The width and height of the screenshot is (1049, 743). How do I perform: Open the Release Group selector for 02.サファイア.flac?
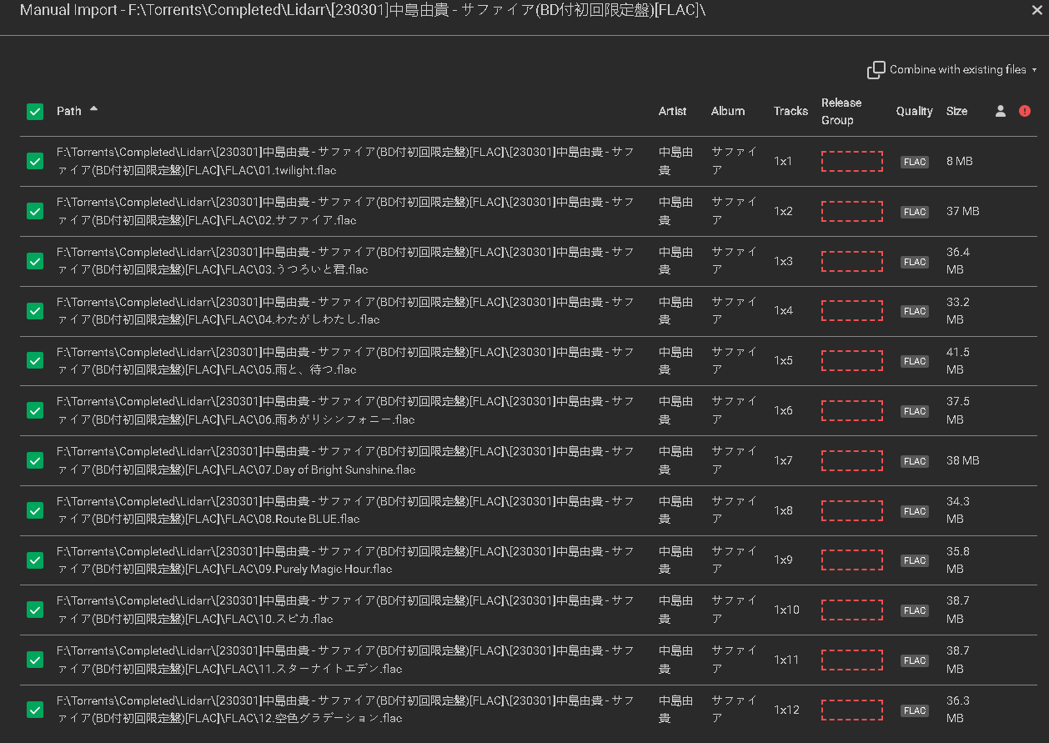[x=851, y=211]
